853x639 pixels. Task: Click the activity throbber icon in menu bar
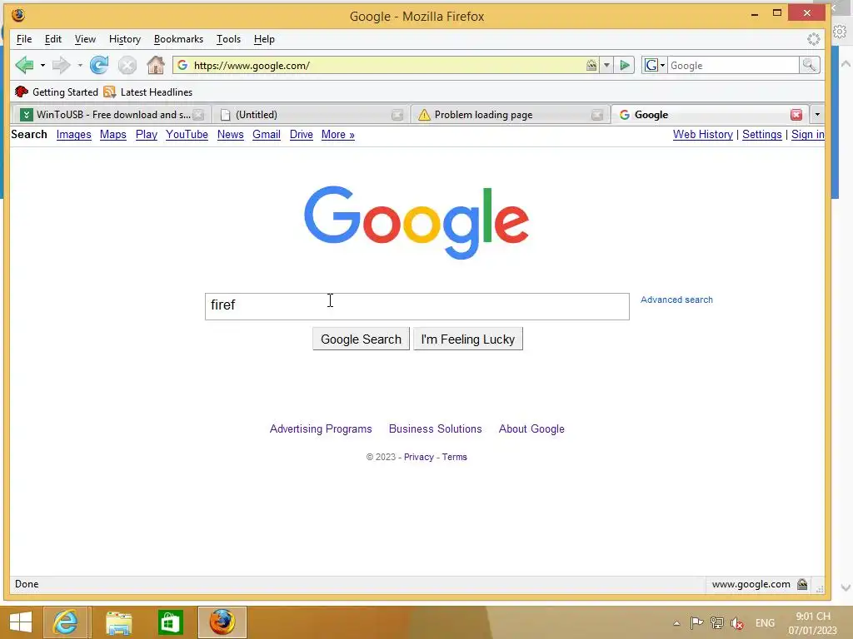pos(813,39)
